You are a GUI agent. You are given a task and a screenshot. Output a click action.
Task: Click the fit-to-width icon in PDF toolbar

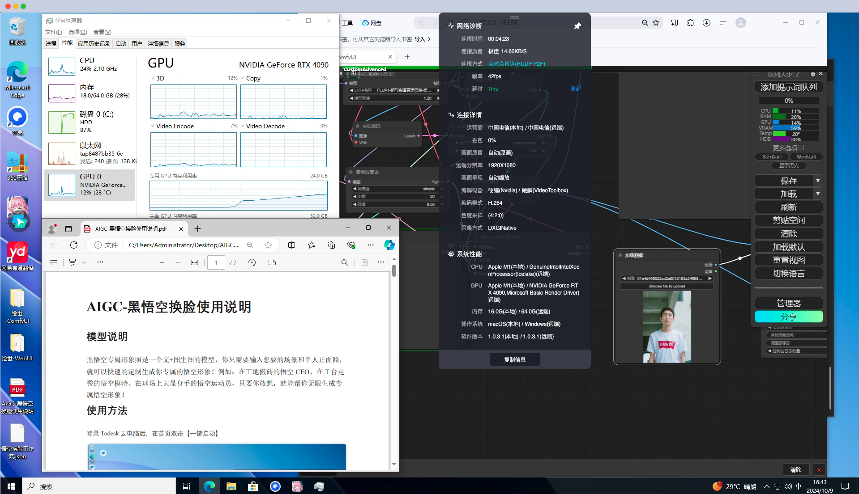pos(194,262)
